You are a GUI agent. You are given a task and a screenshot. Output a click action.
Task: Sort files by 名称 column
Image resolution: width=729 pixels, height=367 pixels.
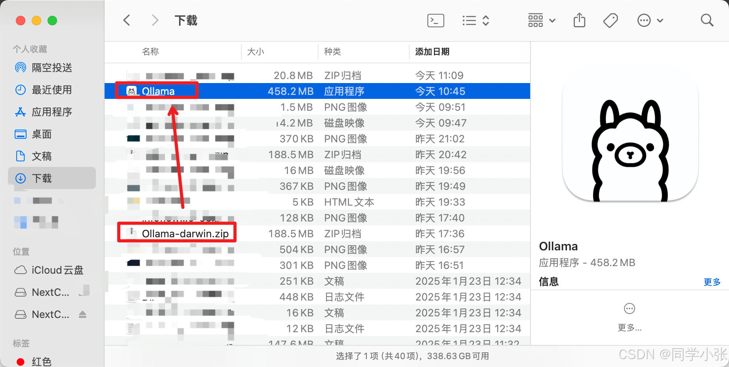(x=151, y=51)
